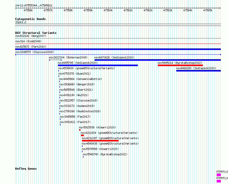Click the blue bar of nsv6455745

(x=98, y=65)
